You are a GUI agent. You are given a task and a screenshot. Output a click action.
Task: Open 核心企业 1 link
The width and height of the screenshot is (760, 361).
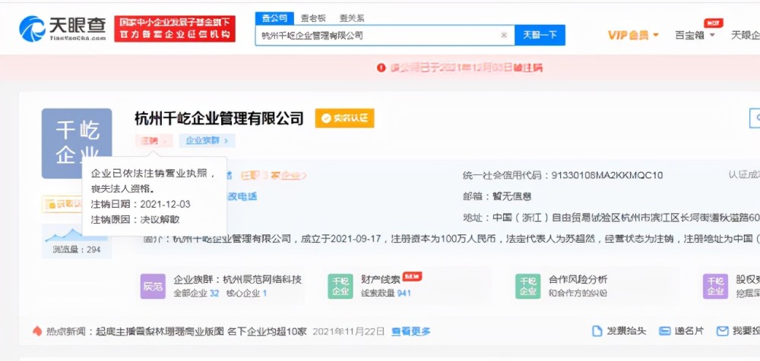[246, 294]
